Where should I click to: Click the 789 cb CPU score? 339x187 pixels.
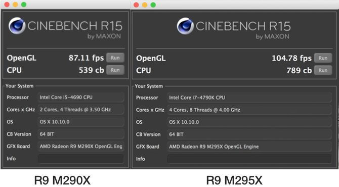[x=299, y=70]
